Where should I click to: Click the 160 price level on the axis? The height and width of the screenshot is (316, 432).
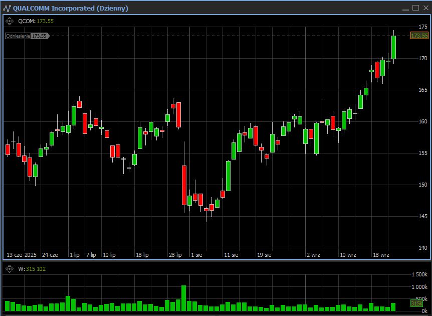coord(423,121)
